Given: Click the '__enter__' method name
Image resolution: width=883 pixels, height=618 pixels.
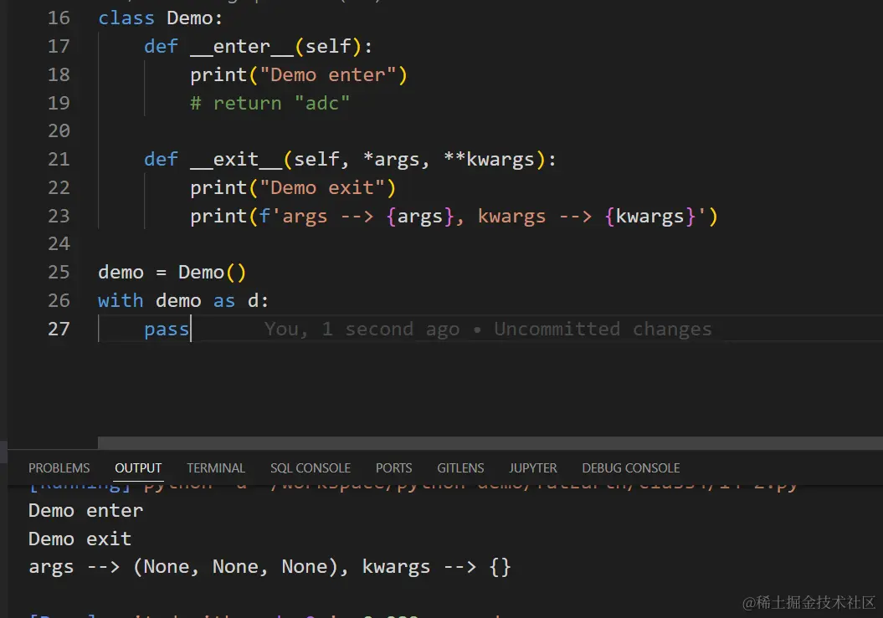Looking at the screenshot, I should [242, 46].
